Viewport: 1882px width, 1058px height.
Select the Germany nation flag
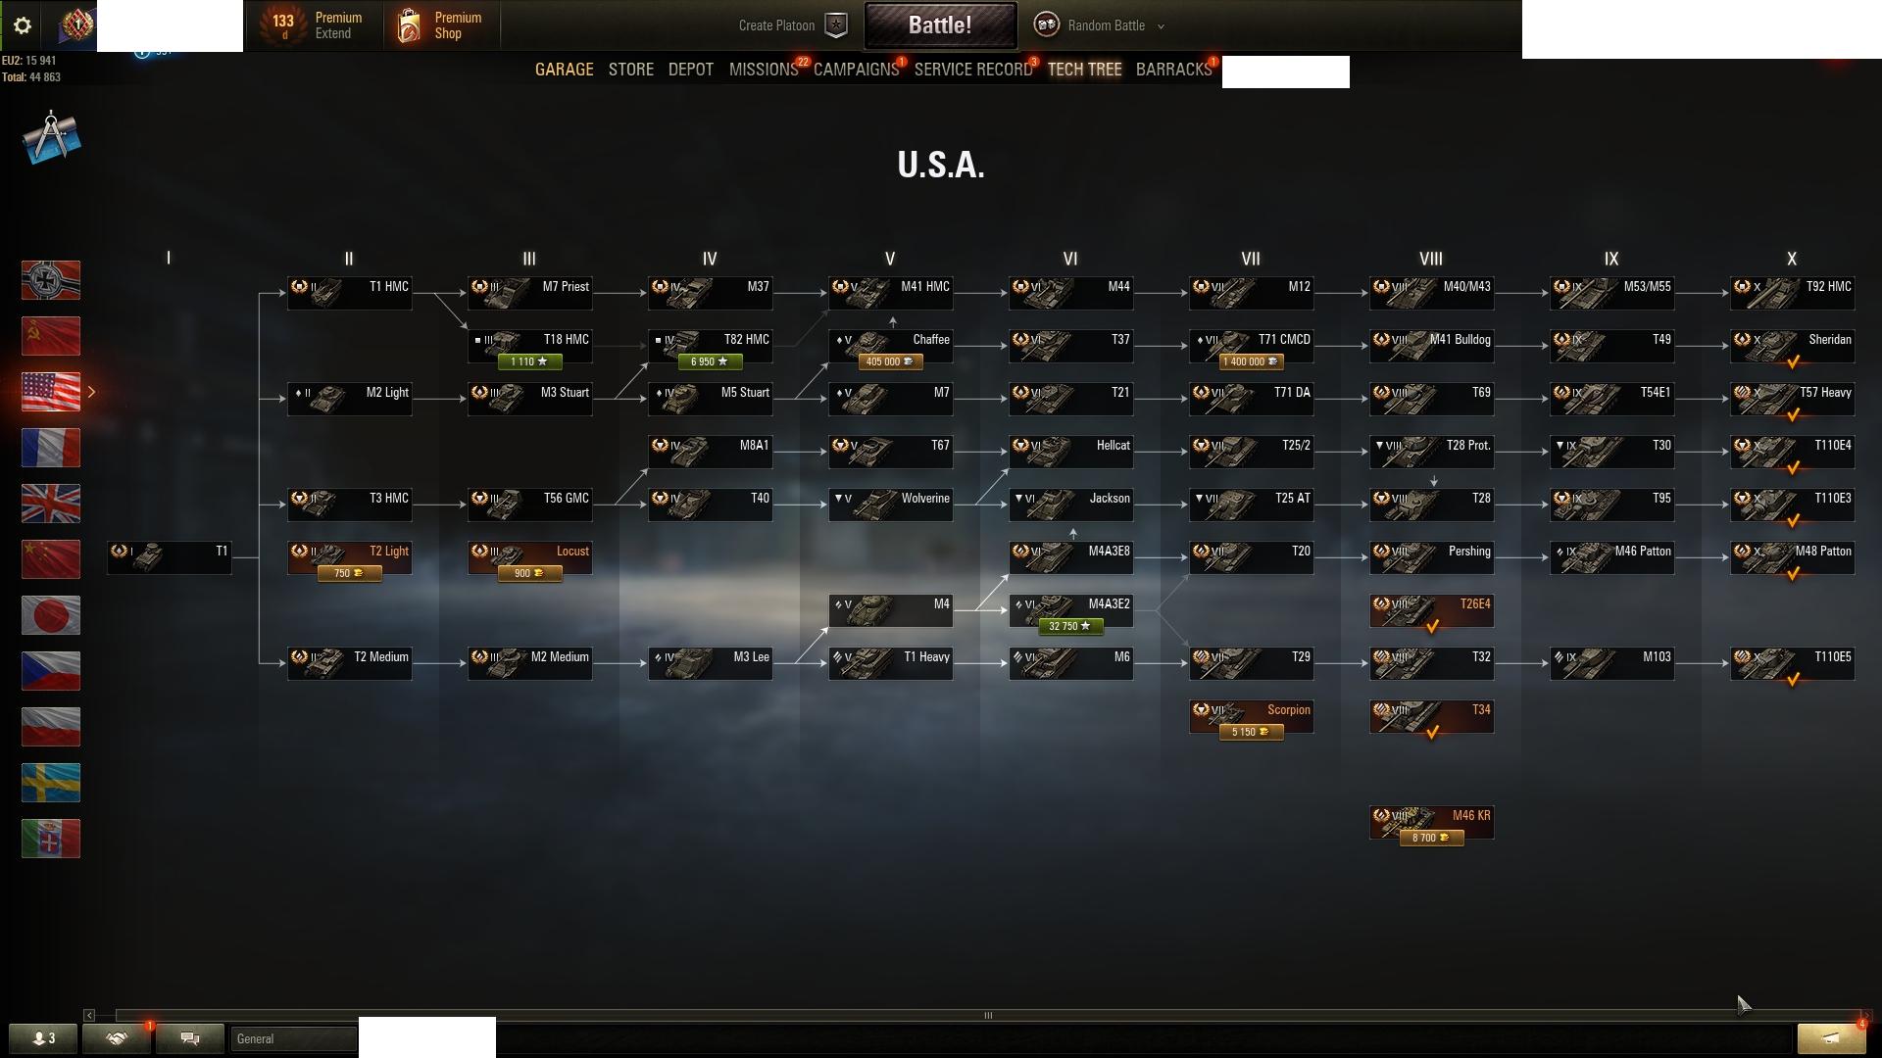click(51, 280)
